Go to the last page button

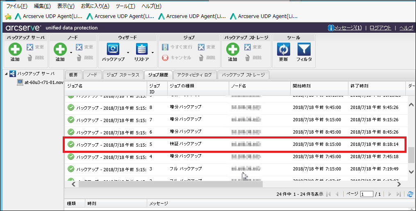click(398, 194)
